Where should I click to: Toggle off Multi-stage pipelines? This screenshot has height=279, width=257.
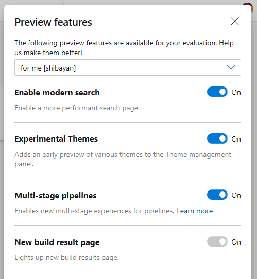click(x=217, y=195)
